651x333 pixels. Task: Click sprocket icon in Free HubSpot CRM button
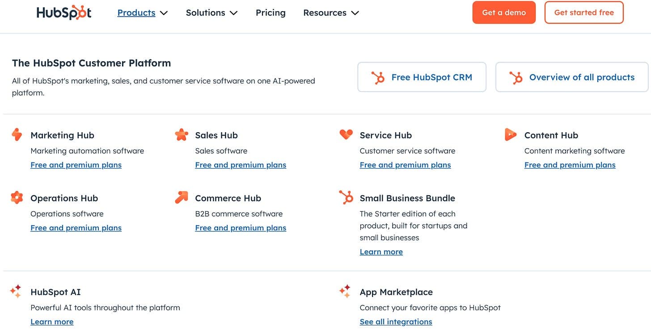pyautogui.click(x=378, y=78)
